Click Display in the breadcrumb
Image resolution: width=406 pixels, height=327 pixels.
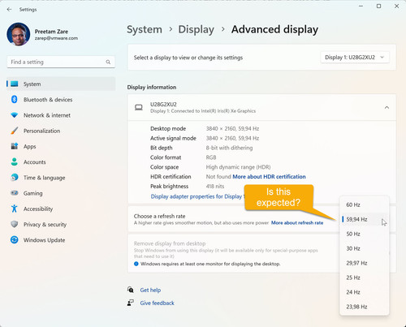click(x=196, y=29)
